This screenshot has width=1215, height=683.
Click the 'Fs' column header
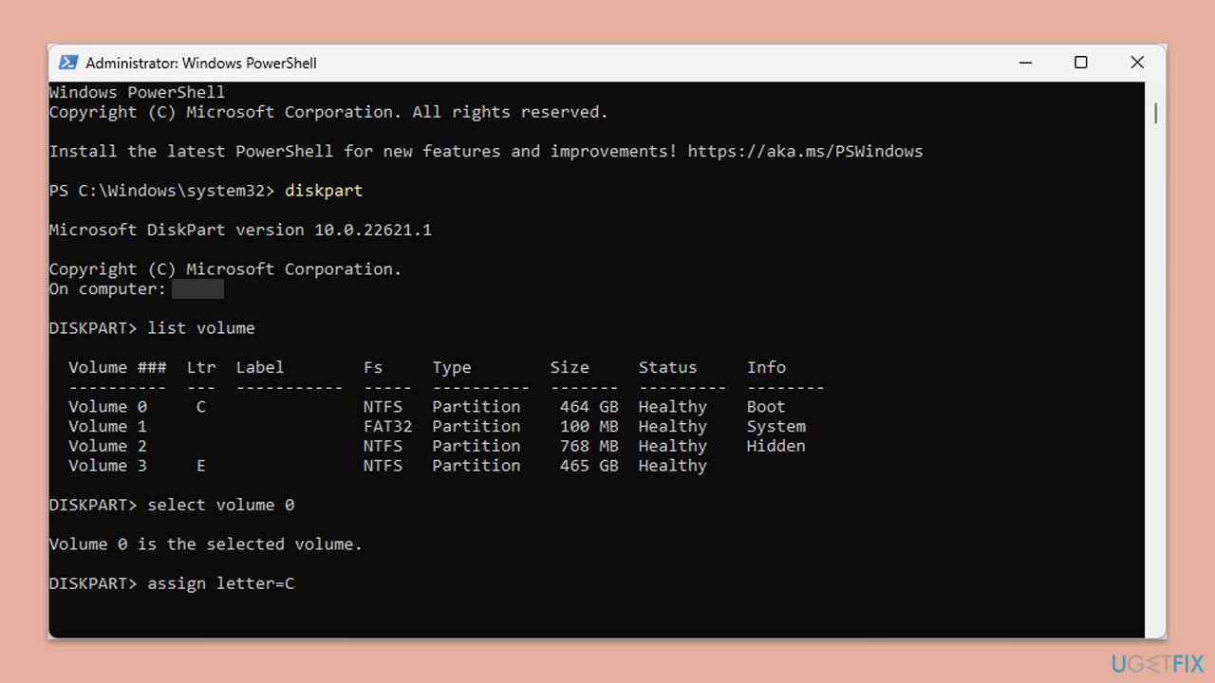(373, 367)
